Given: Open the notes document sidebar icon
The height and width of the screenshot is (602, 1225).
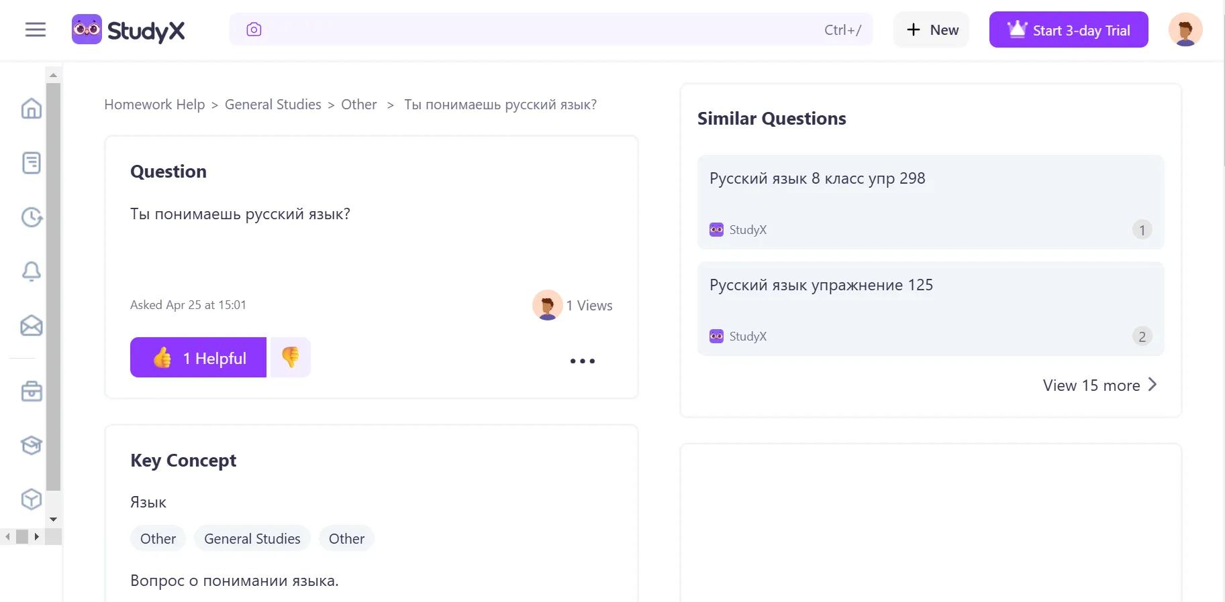Looking at the screenshot, I should click(32, 163).
